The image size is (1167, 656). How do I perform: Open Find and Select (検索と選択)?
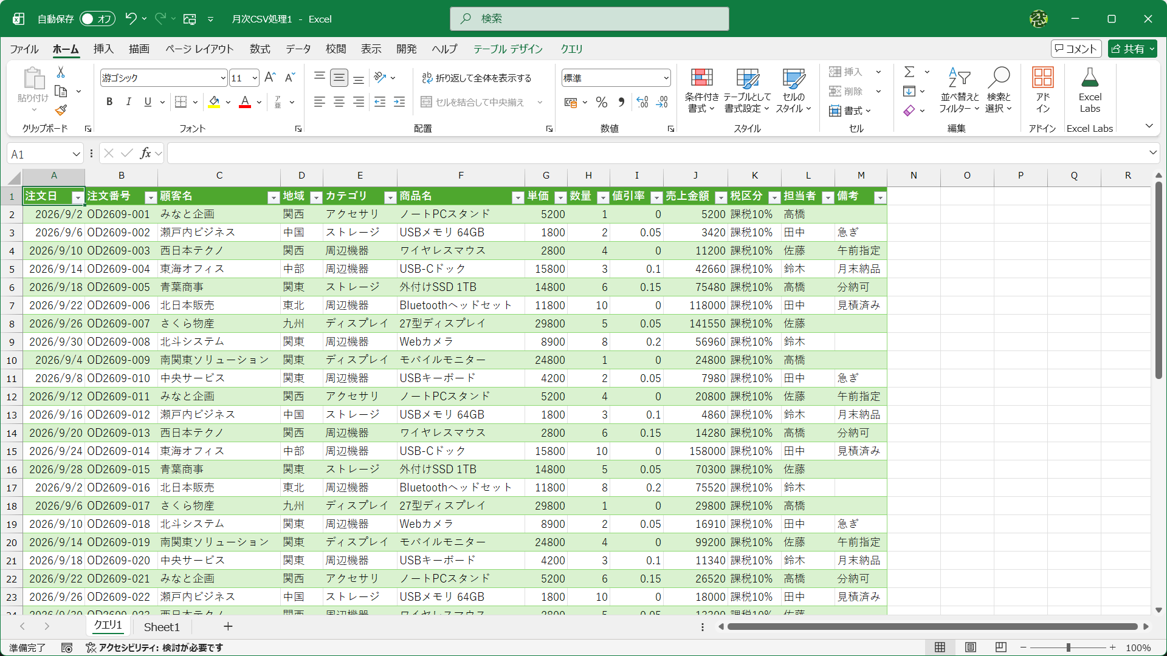[x=999, y=90]
